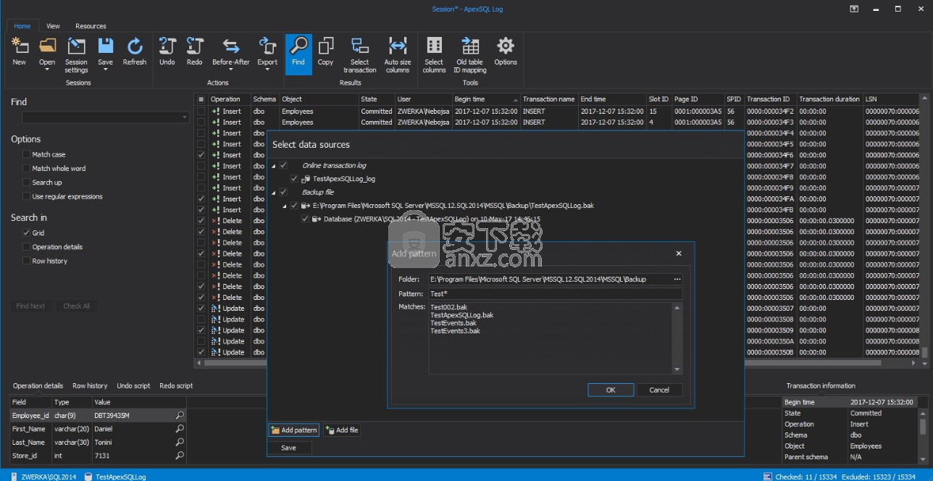Open Session settings from the ribbon
The width and height of the screenshot is (933, 481).
click(x=76, y=54)
